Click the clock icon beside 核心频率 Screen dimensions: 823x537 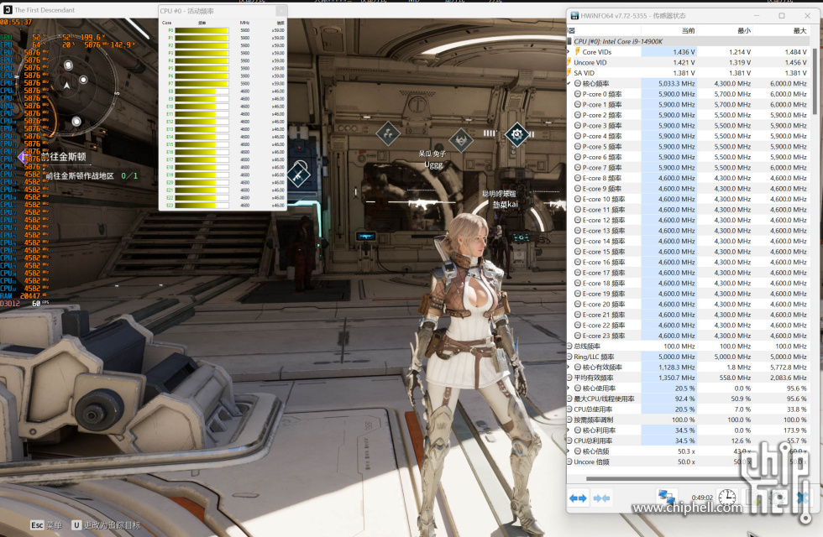point(578,83)
